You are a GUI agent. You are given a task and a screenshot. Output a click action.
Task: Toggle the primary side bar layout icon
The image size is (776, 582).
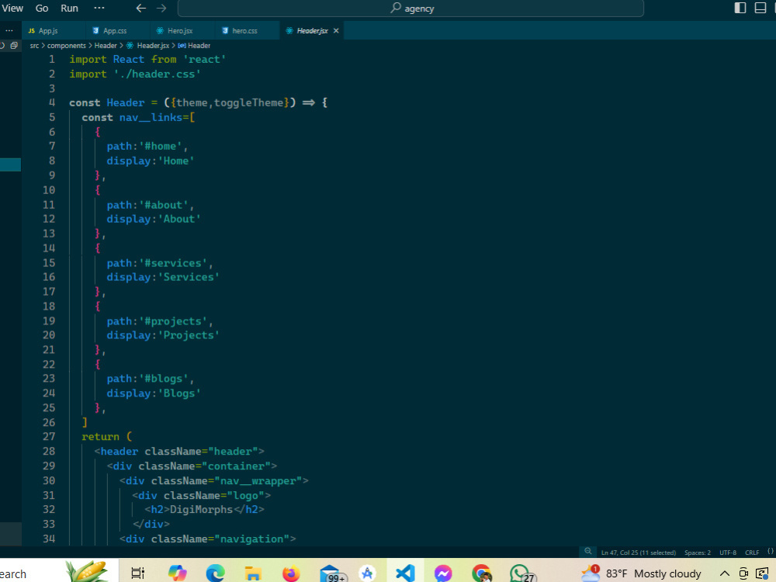[x=740, y=8]
